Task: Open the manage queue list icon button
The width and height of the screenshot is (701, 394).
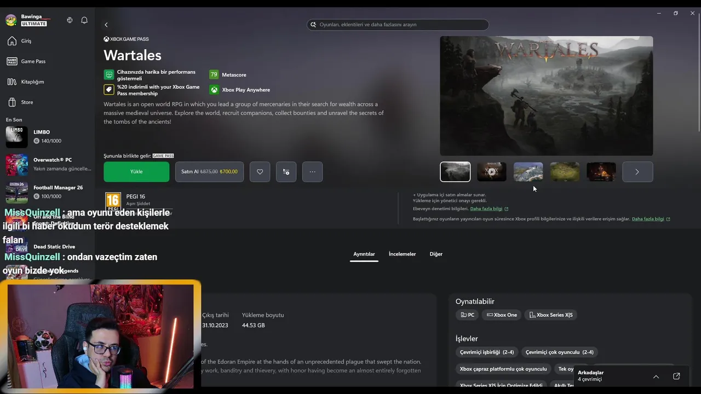Action: tap(286, 172)
